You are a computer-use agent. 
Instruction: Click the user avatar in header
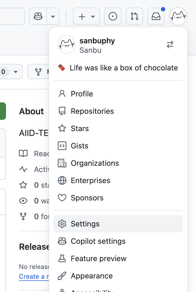pyautogui.click(x=178, y=17)
